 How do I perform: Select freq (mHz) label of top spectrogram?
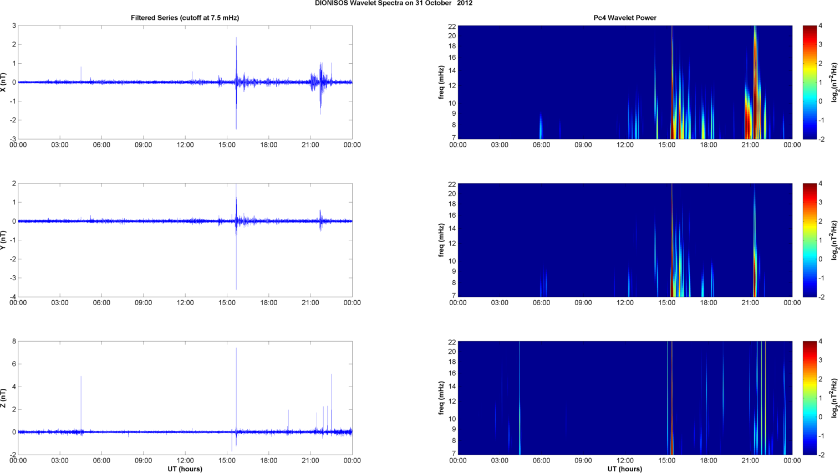tap(441, 82)
